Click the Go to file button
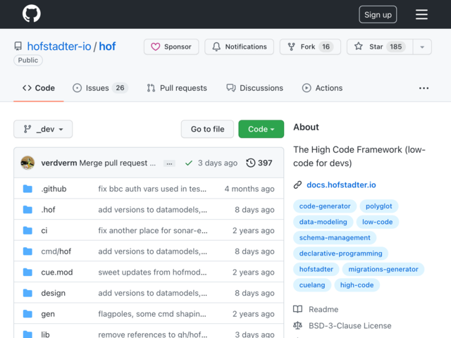 207,129
